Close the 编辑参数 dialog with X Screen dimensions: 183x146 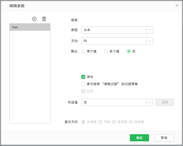pyautogui.click(x=177, y=5)
